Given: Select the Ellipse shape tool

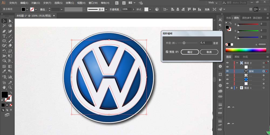Looking at the screenshot, I should 4,41.
